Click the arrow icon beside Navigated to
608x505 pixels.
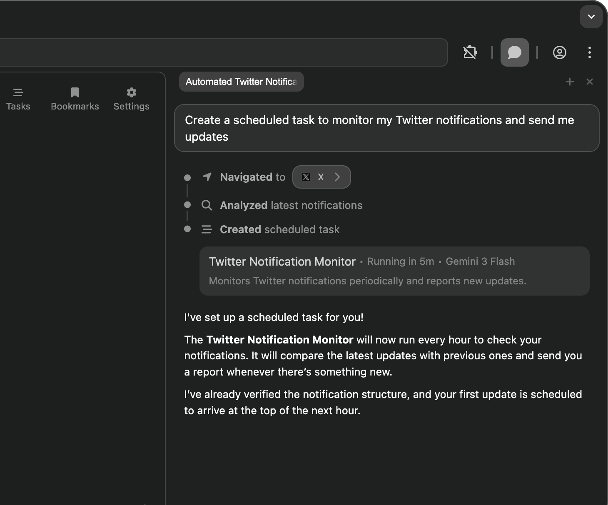pyautogui.click(x=207, y=177)
